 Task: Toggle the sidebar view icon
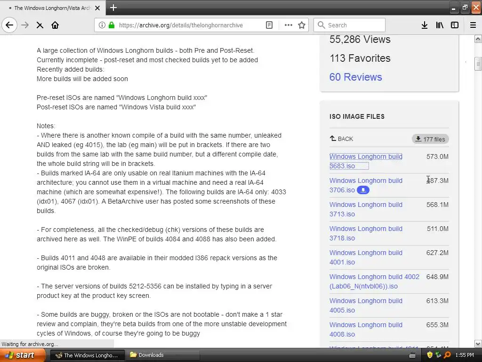tap(455, 25)
